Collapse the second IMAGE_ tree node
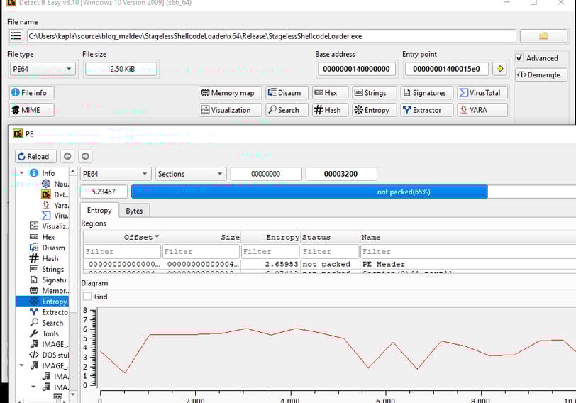 pos(21,365)
